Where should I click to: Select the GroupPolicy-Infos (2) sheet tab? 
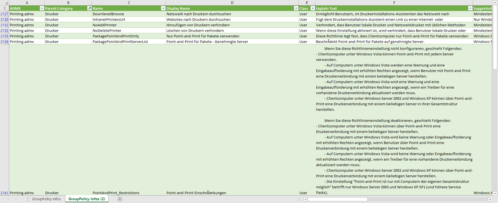point(87,199)
